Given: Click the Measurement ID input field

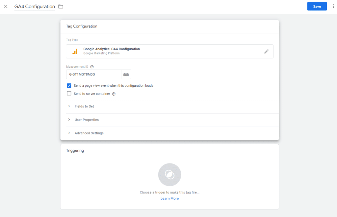Looking at the screenshot, I should (x=94, y=75).
